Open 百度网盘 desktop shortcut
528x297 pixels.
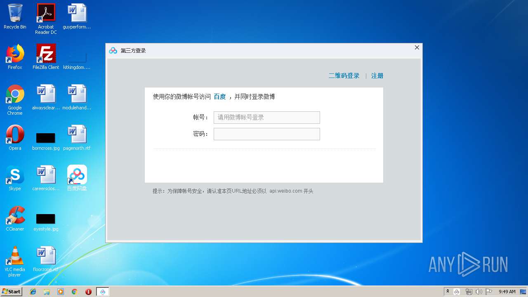tap(77, 178)
